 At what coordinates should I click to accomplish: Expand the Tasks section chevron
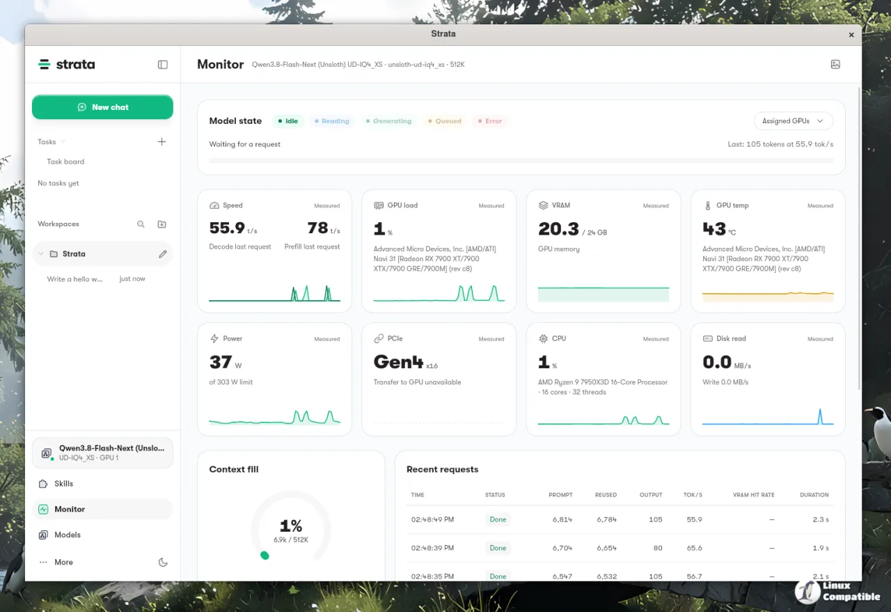(63, 141)
